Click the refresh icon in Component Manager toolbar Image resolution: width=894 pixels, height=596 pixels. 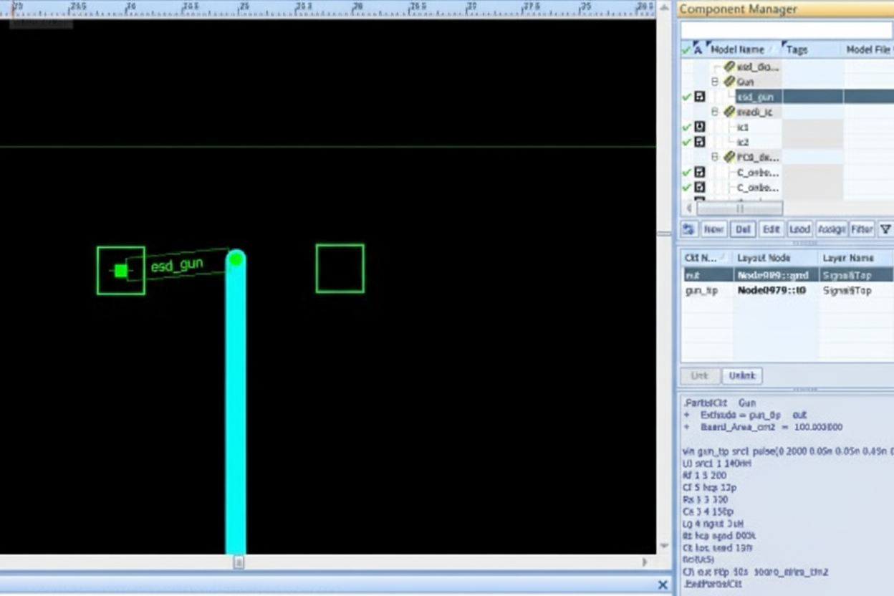689,229
